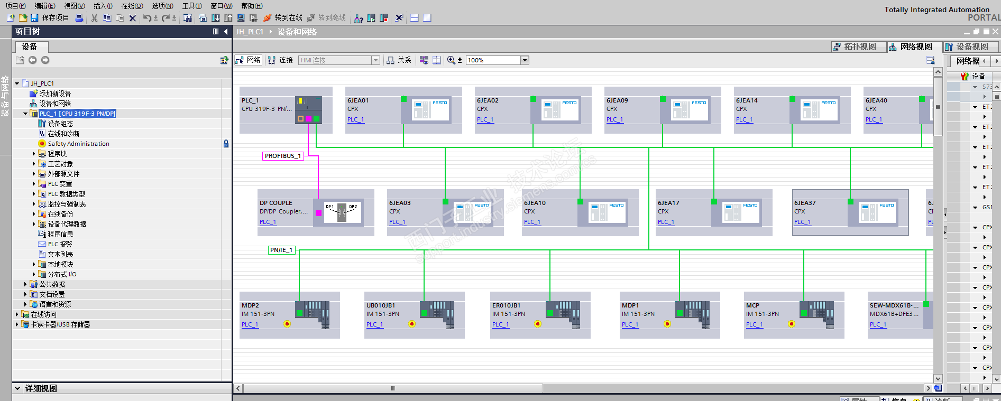Screen dimensions: 1001x401
Task: Click the delete X icon in the toolbar
Action: 133,18
